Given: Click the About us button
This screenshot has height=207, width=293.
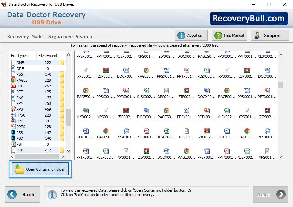Looking at the screenshot, I should tap(191, 35).
